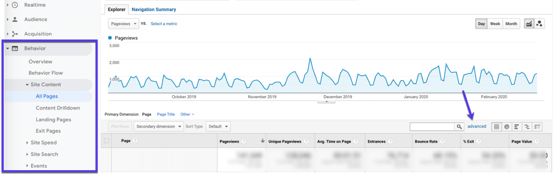Open the Sort Type Default dropdown
The image size is (553, 175).
[218, 126]
